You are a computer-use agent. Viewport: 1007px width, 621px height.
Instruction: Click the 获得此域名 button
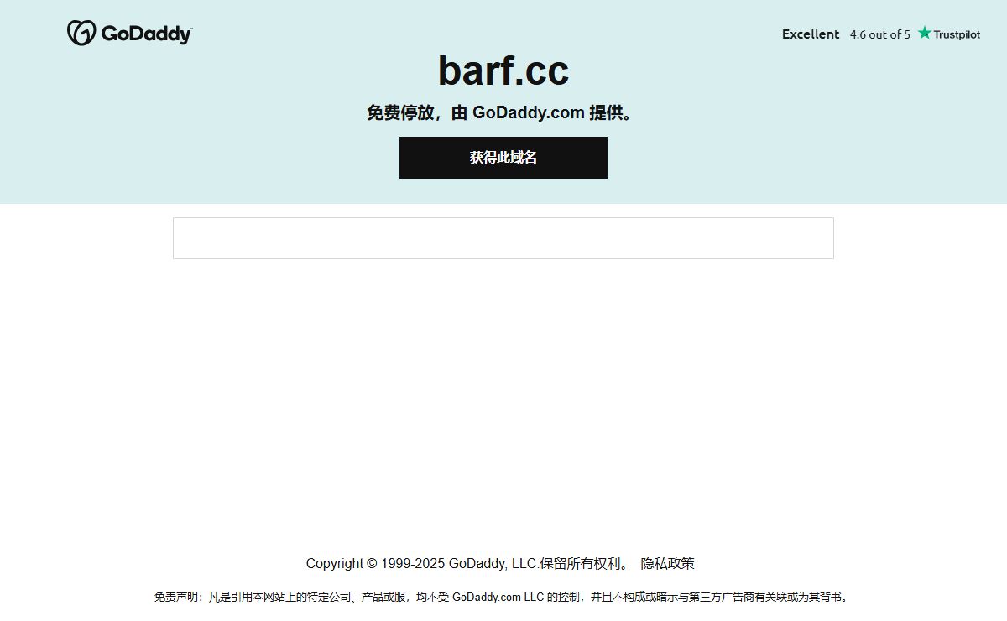pyautogui.click(x=503, y=158)
